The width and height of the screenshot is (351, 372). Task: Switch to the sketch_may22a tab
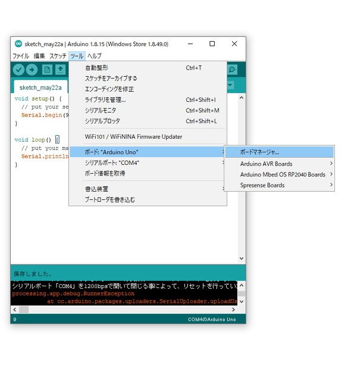pos(40,87)
